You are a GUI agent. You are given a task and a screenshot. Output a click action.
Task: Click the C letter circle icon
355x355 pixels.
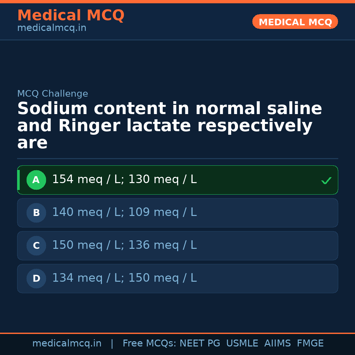pyautogui.click(x=36, y=246)
